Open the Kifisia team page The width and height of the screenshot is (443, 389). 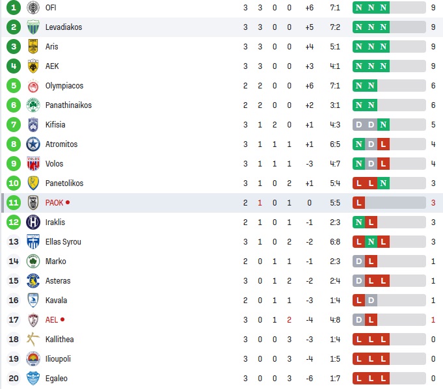[x=55, y=125]
